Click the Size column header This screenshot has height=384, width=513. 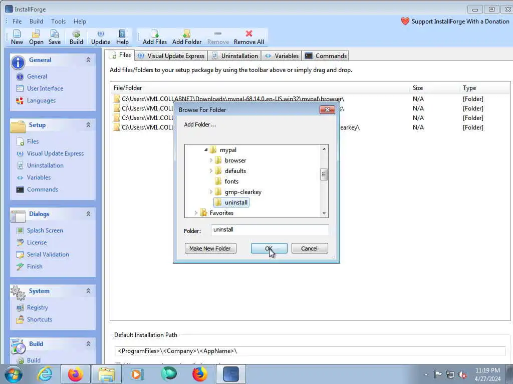[418, 88]
